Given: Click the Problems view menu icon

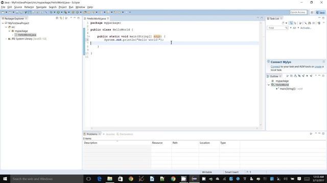Looking at the screenshot, I should 316,133.
